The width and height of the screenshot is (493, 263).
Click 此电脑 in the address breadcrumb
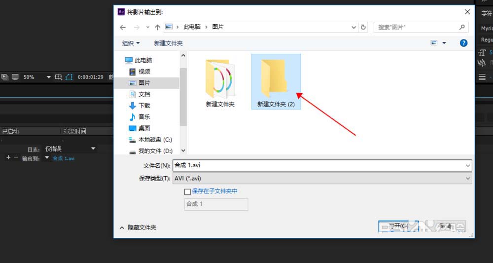coord(192,27)
